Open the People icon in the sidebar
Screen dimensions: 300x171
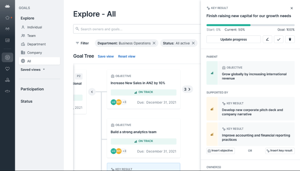tap(7, 28)
